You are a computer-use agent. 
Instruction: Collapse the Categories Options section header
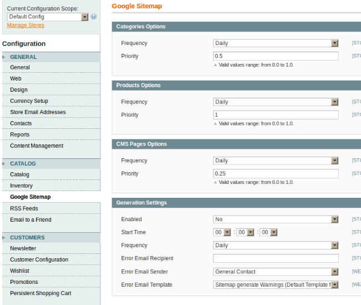click(x=237, y=27)
